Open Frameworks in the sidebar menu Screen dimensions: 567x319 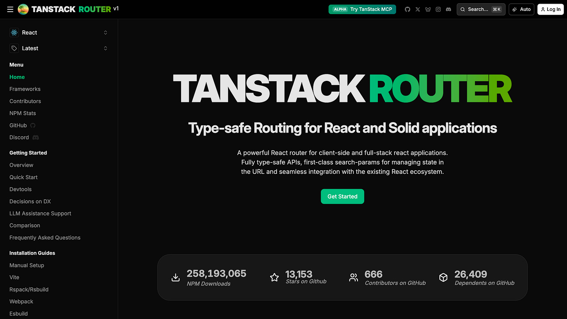[x=25, y=89]
